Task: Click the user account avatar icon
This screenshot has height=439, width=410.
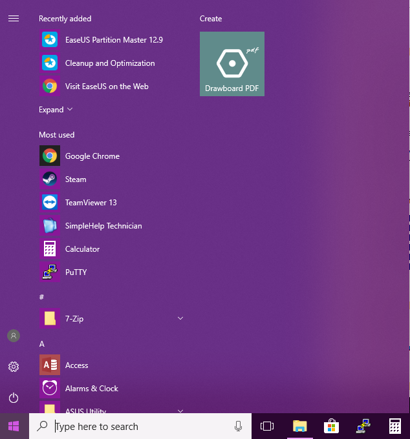Action: click(14, 336)
